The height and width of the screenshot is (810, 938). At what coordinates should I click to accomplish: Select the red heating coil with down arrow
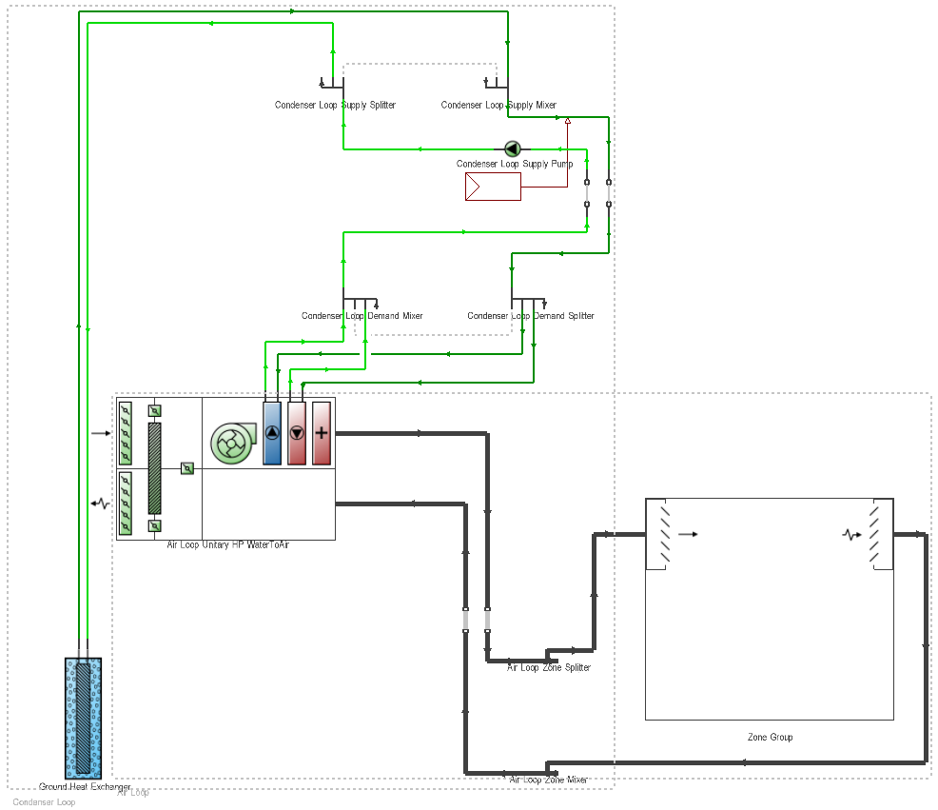pos(297,433)
